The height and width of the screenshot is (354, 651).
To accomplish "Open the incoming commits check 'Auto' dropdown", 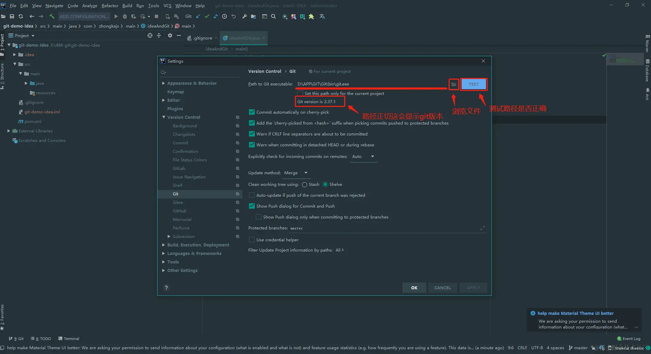I will click(364, 157).
